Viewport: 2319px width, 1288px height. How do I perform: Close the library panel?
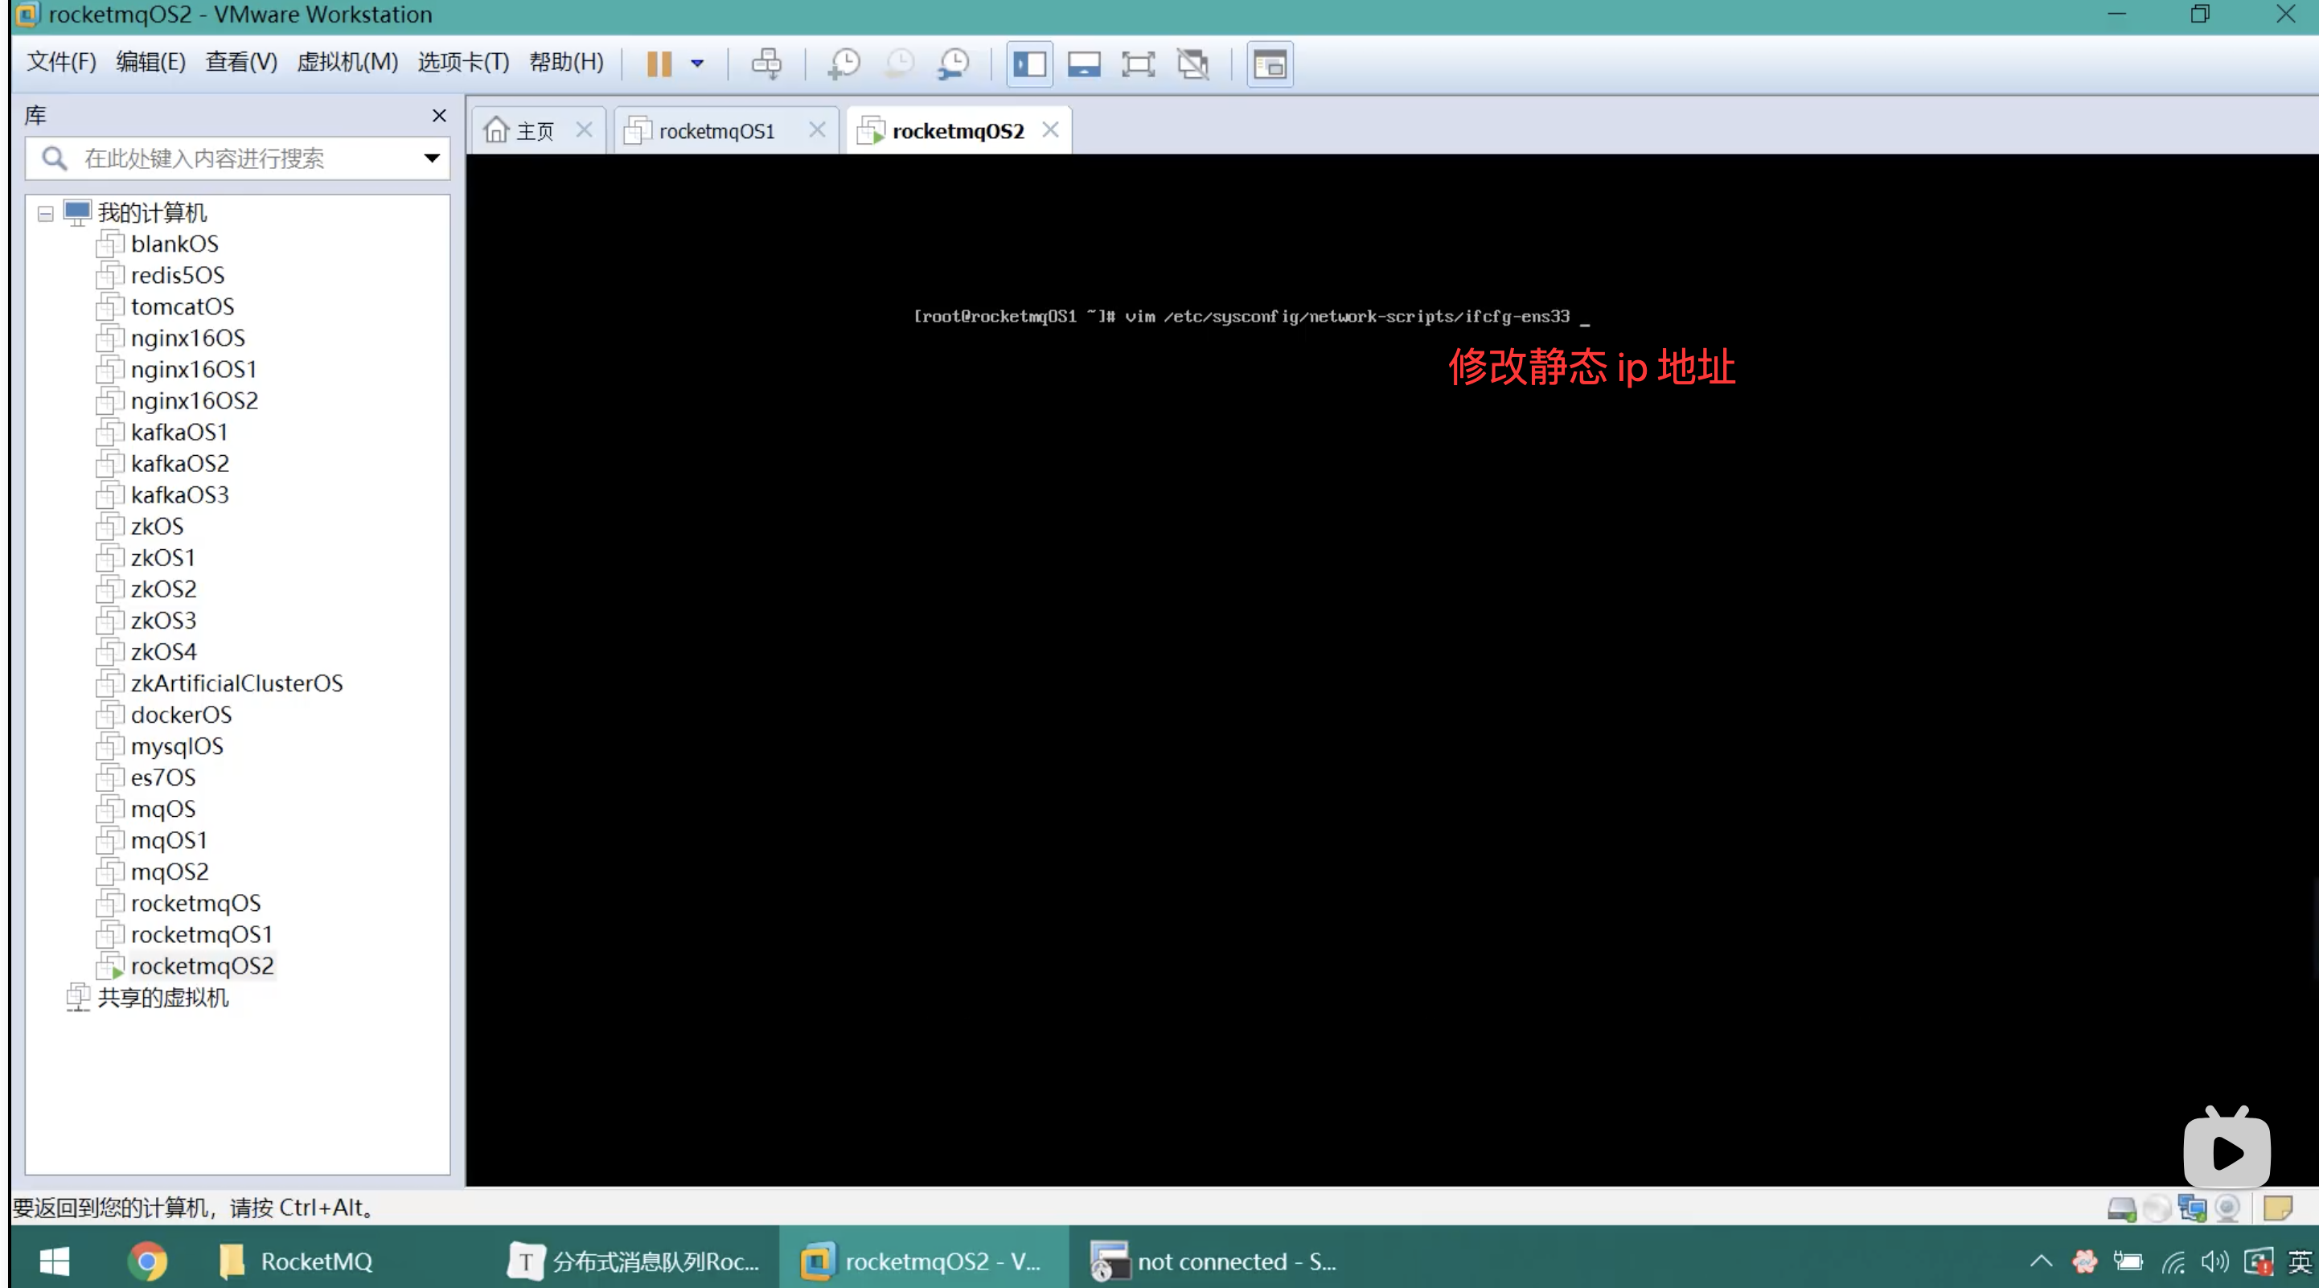pos(438,115)
